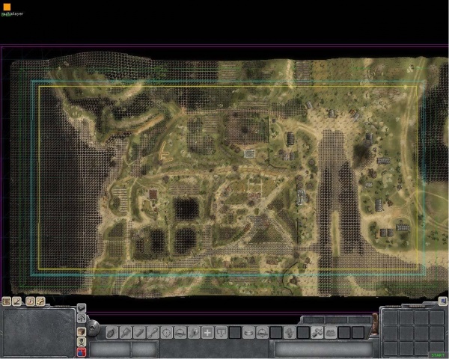This screenshot has height=359, width=449.
Task: Click the gray minimap panel
Action: tap(39, 332)
